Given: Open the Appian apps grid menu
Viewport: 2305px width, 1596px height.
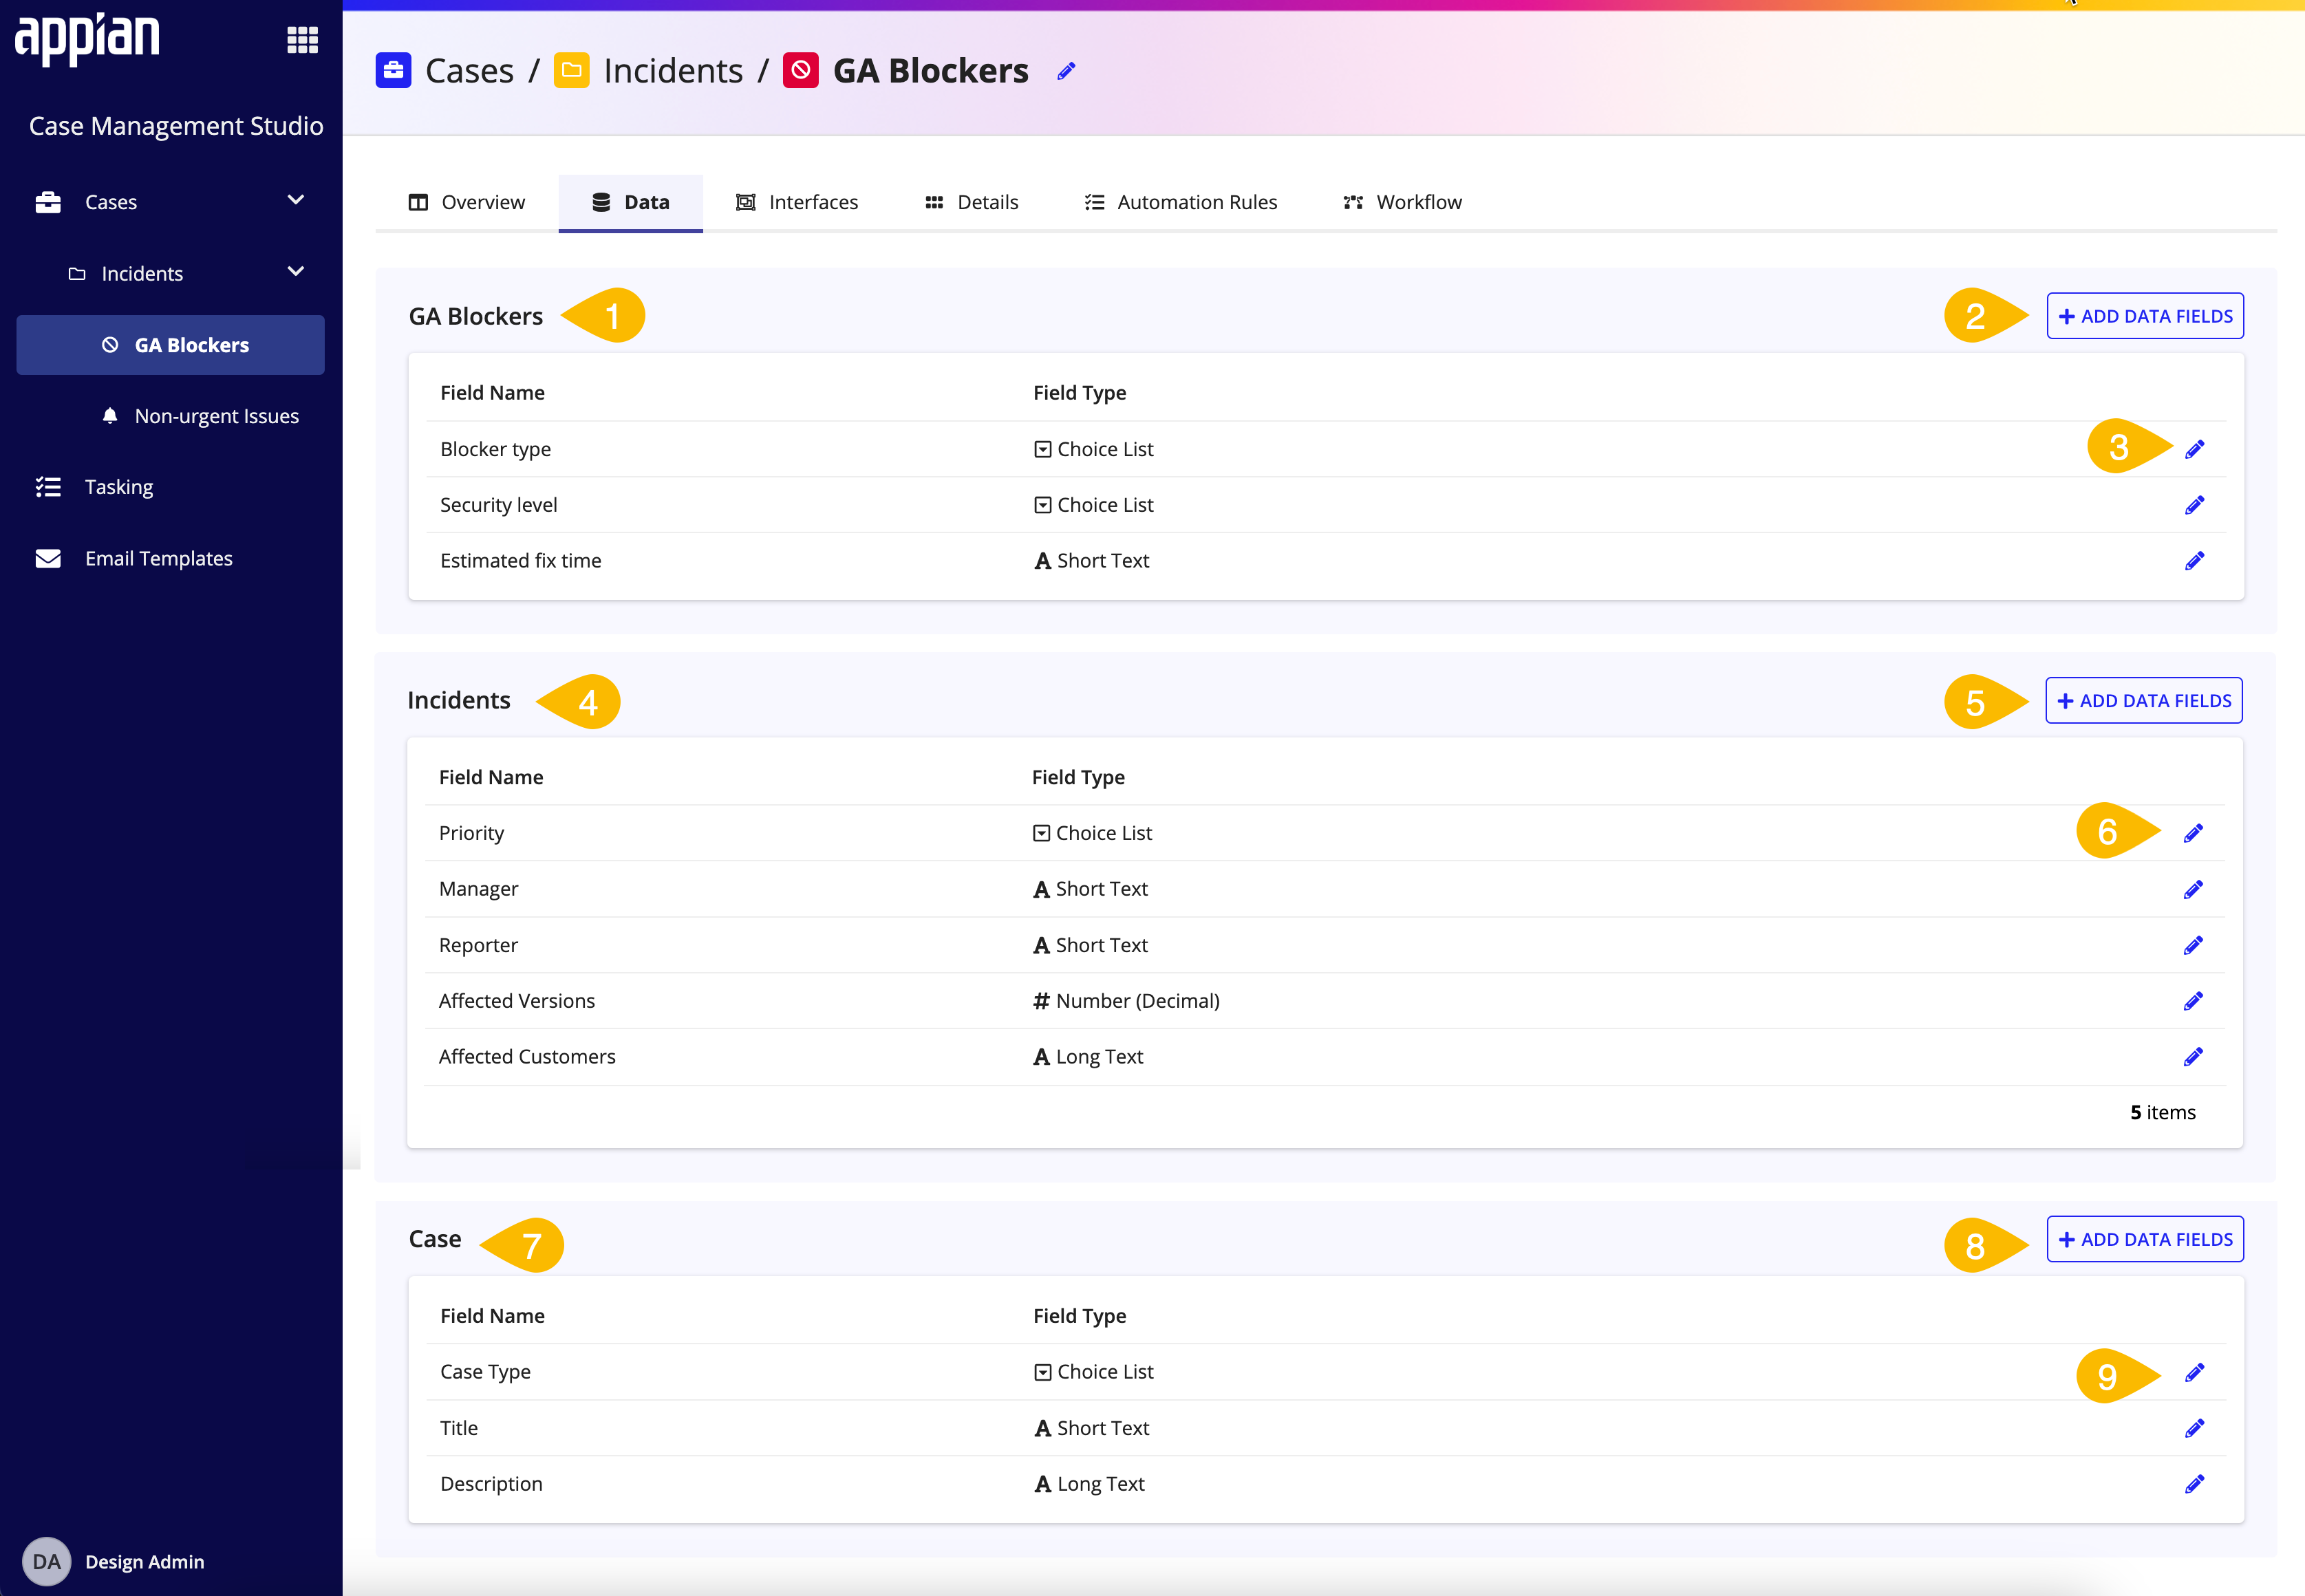Looking at the screenshot, I should (302, 40).
